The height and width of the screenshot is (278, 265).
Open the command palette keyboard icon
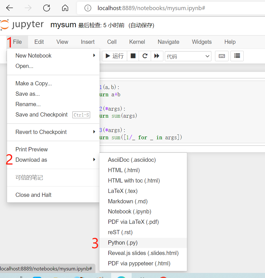(x=222, y=56)
